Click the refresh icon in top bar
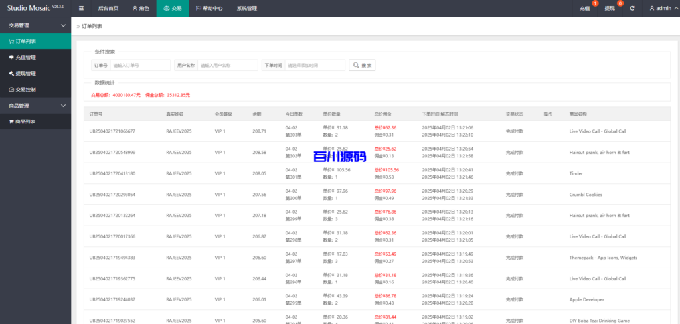Image resolution: width=680 pixels, height=324 pixels. 632,8
